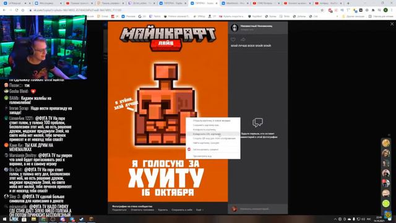
Task: Open the browser home page icon
Action: (x=23, y=10)
